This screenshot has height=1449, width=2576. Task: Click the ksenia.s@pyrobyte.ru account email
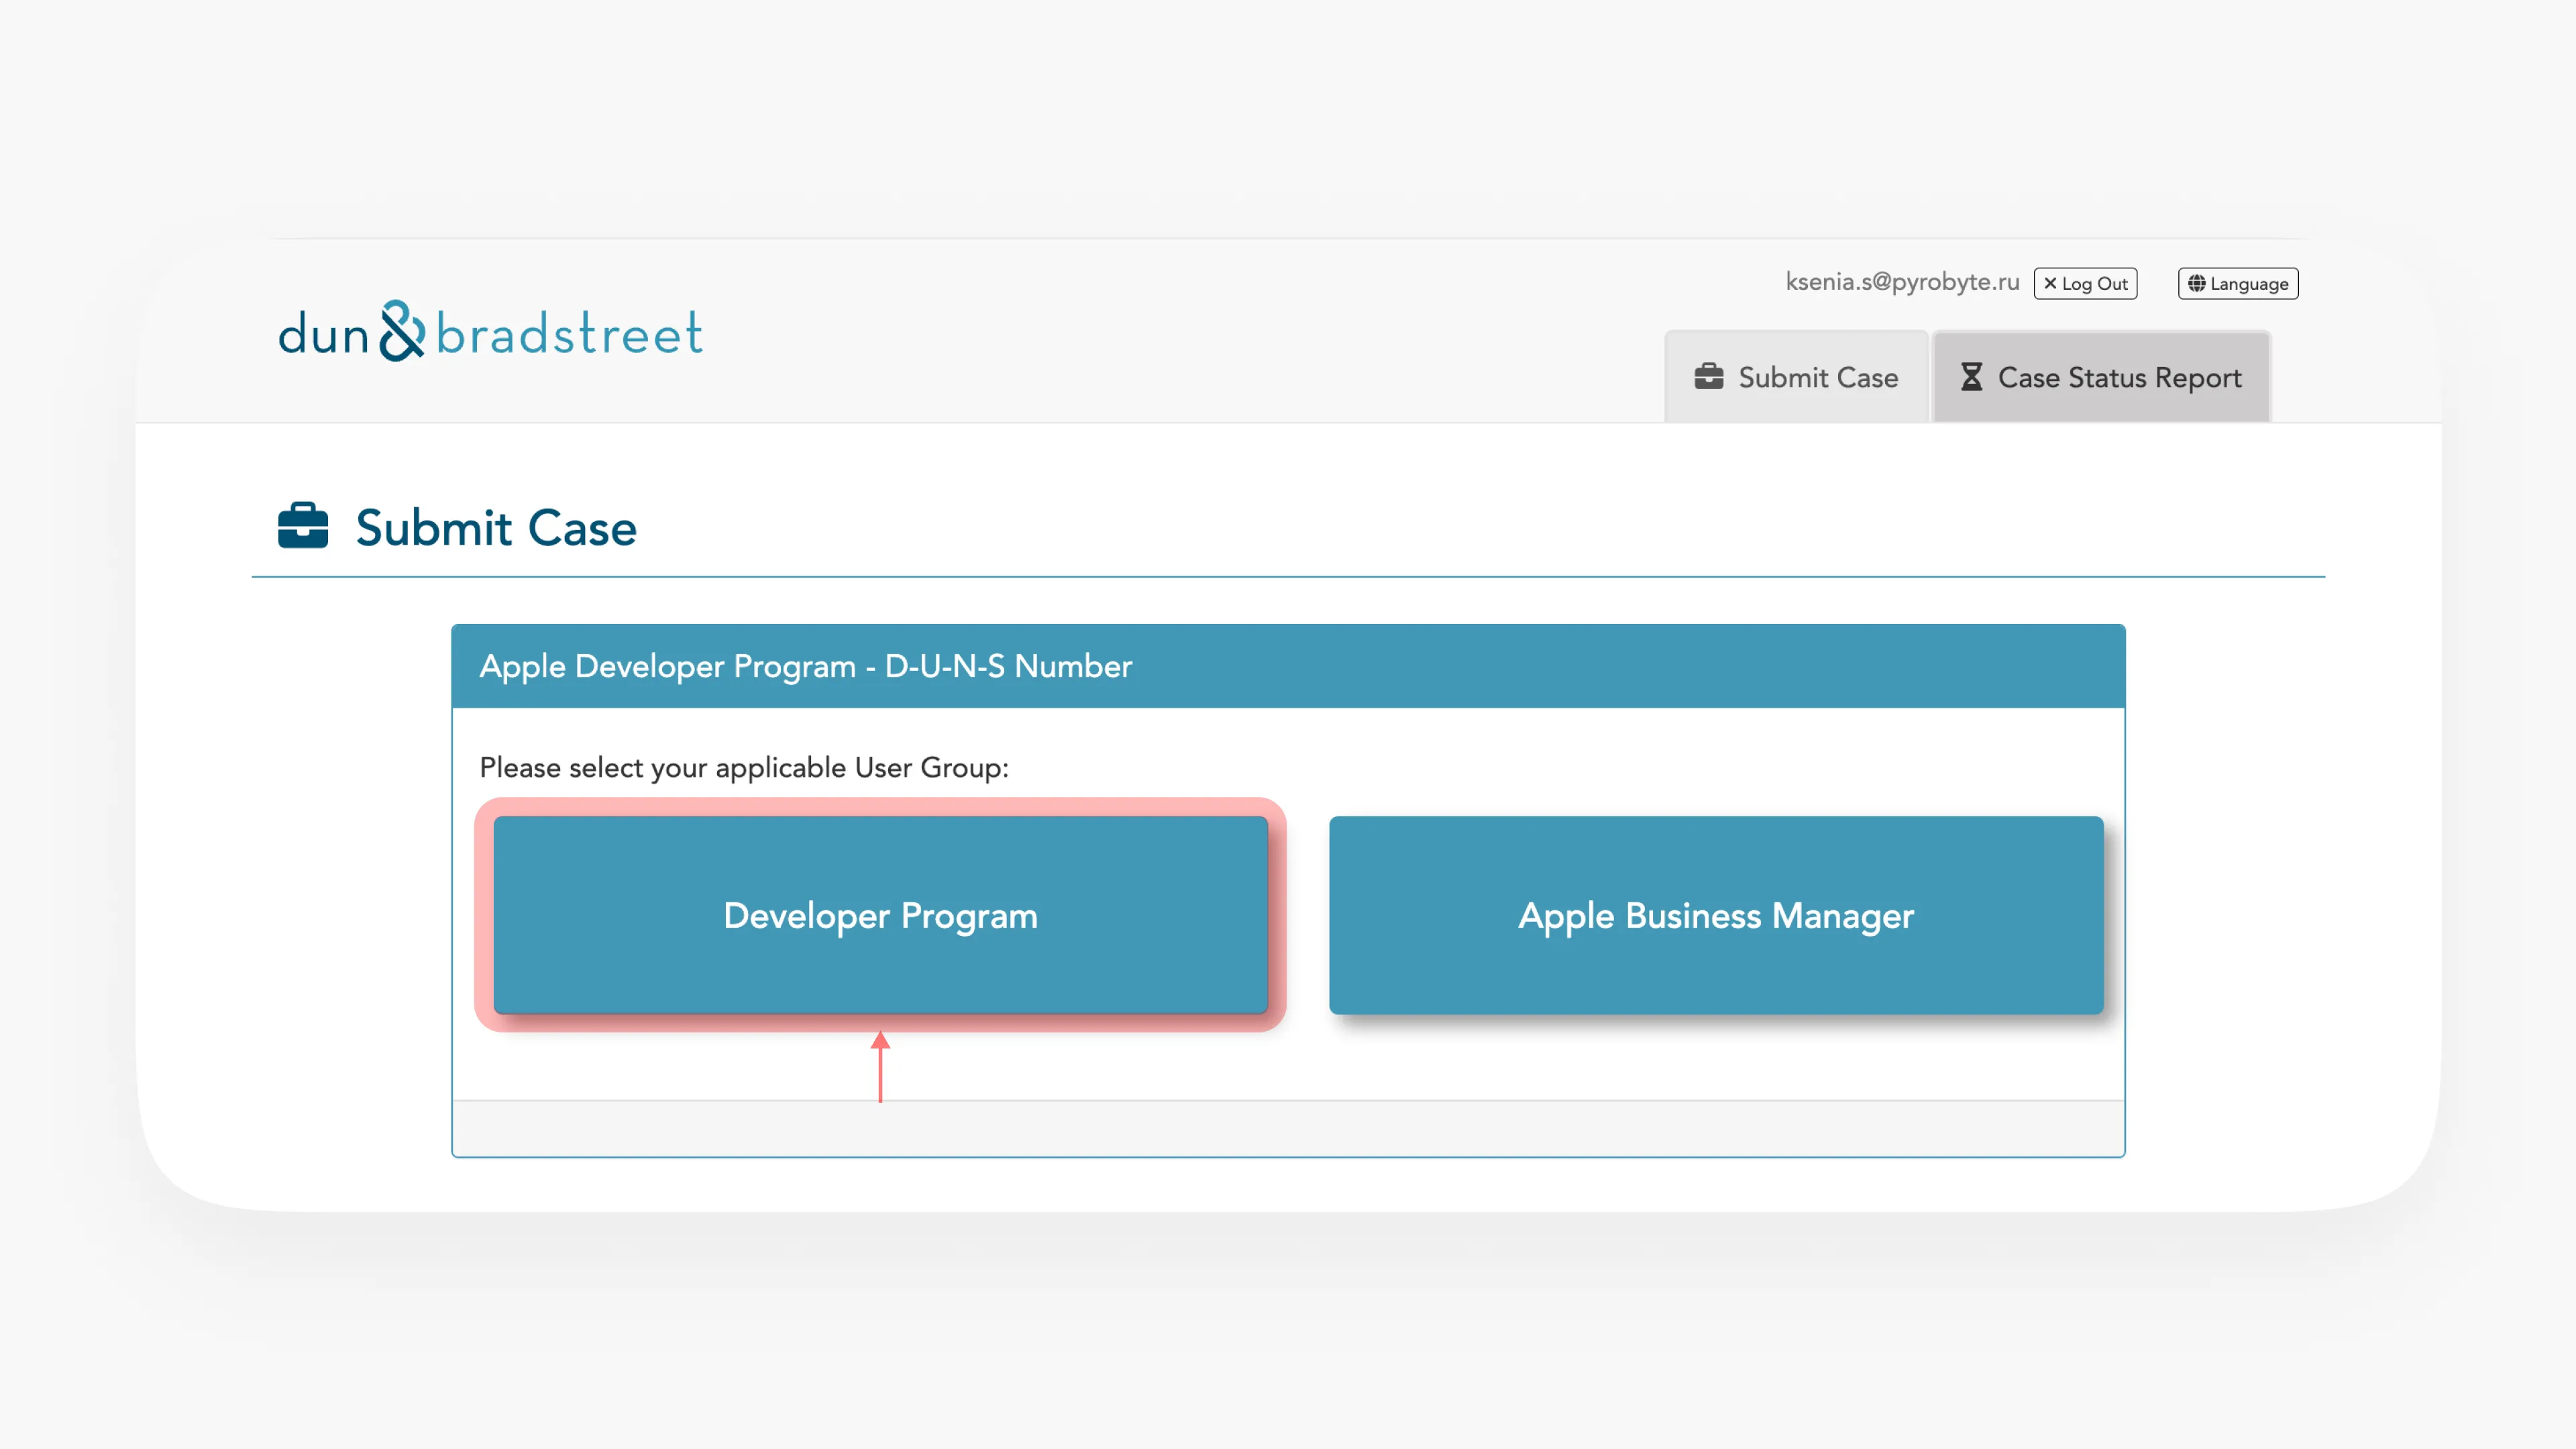point(1902,282)
